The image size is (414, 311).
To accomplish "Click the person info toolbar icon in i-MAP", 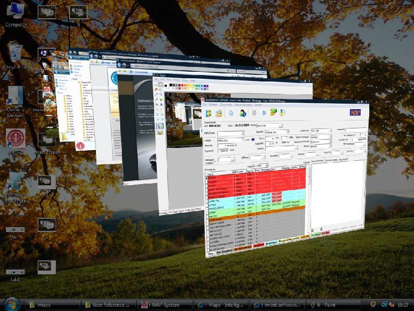I will coord(243,113).
